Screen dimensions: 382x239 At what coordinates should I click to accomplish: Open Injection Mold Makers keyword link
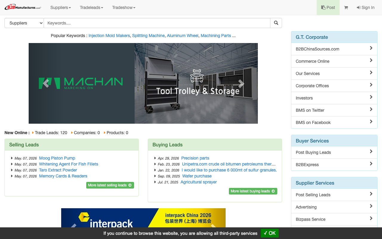pos(109,36)
